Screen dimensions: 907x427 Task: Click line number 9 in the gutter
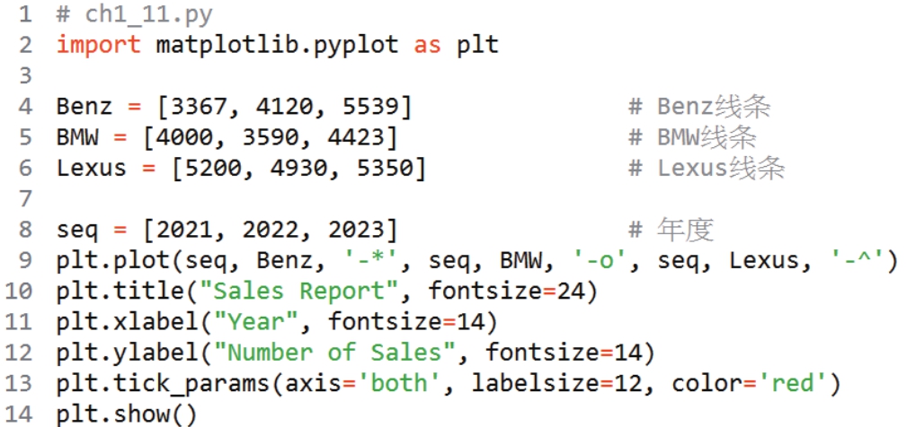23,261
